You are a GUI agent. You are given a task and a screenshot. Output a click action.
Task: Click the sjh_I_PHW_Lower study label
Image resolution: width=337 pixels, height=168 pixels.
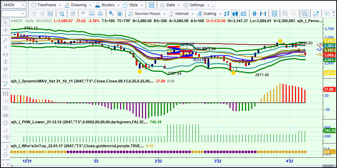pyautogui.click(x=79, y=122)
